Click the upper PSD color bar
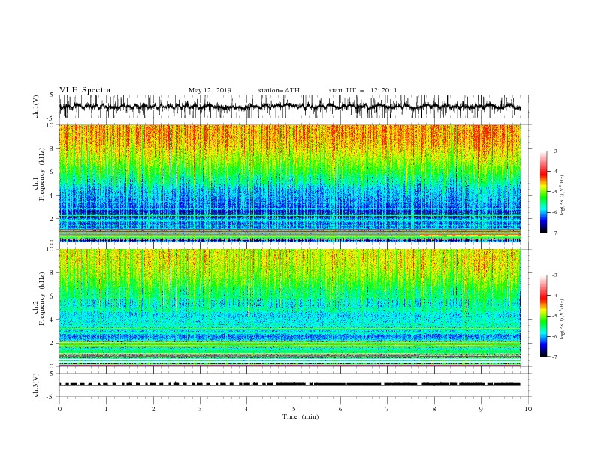This screenshot has width=595, height=459. [543, 192]
